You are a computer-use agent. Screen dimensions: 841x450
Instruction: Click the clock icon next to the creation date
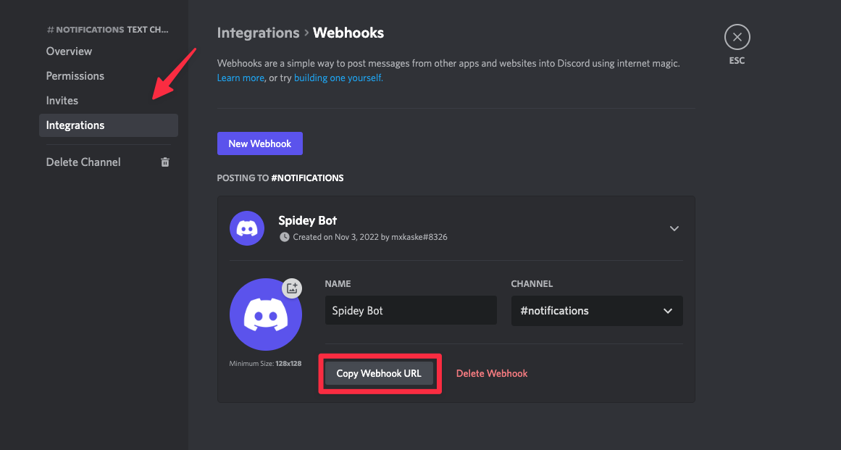284,237
